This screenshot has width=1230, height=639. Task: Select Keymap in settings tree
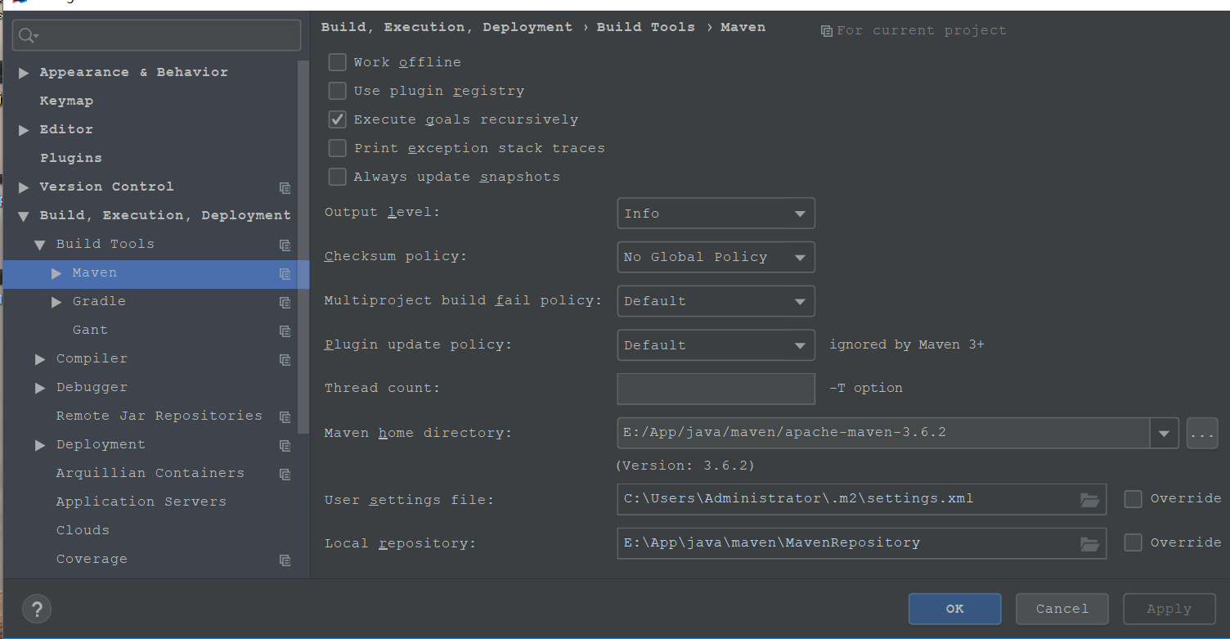click(x=66, y=101)
